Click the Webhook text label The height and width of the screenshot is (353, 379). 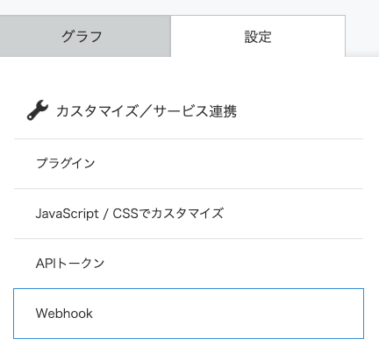tap(64, 314)
